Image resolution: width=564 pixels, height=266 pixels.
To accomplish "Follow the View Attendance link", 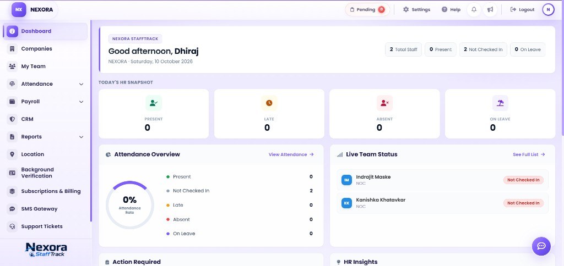I will [291, 154].
